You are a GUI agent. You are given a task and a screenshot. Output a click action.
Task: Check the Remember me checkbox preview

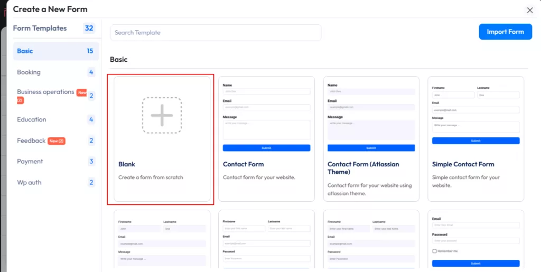click(434, 251)
